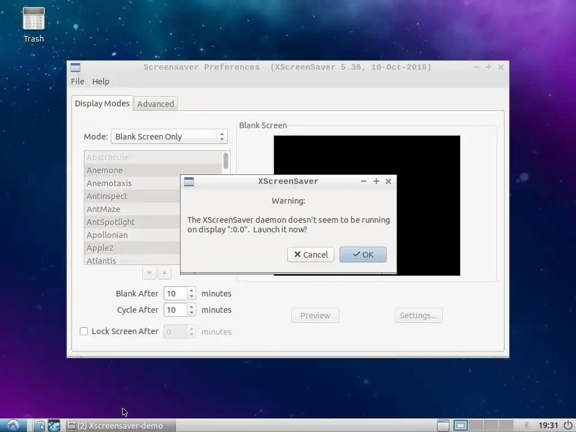Select the Display Modes tab
This screenshot has width=576, height=432.
102,103
